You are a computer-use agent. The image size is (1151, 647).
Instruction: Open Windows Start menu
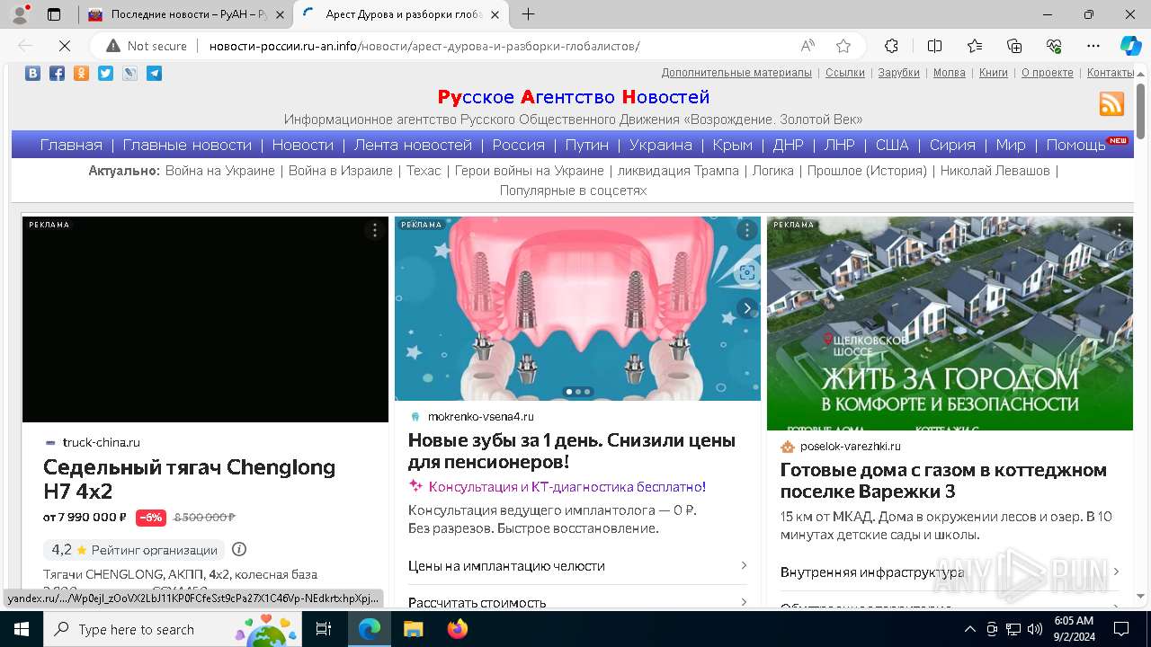22,629
